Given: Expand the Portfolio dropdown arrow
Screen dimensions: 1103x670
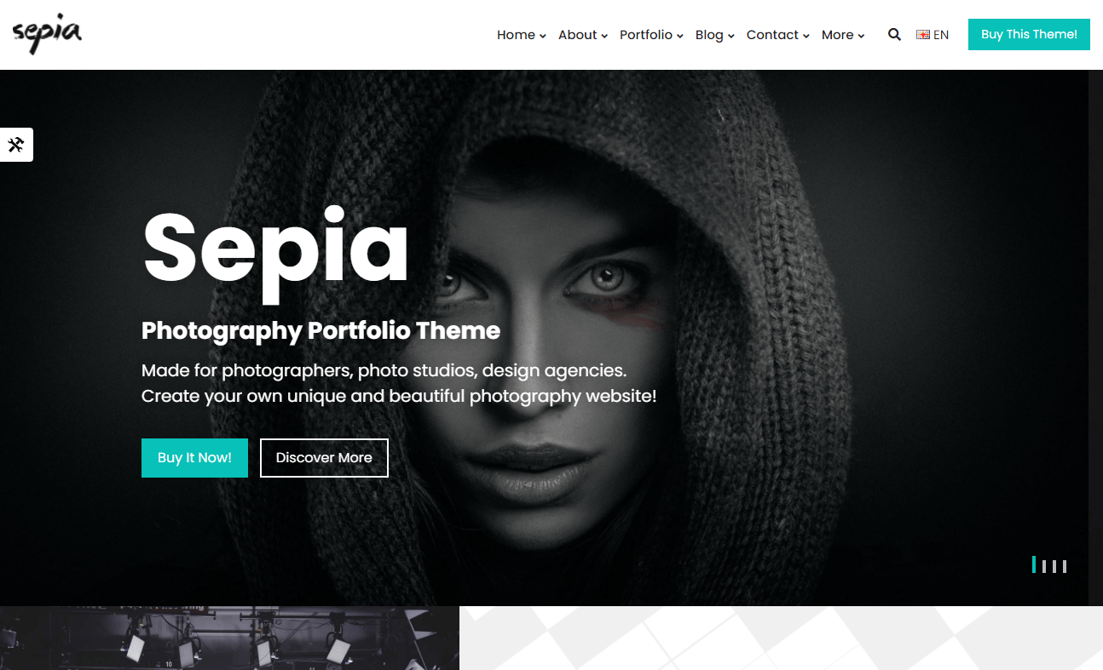Looking at the screenshot, I should tap(680, 36).
